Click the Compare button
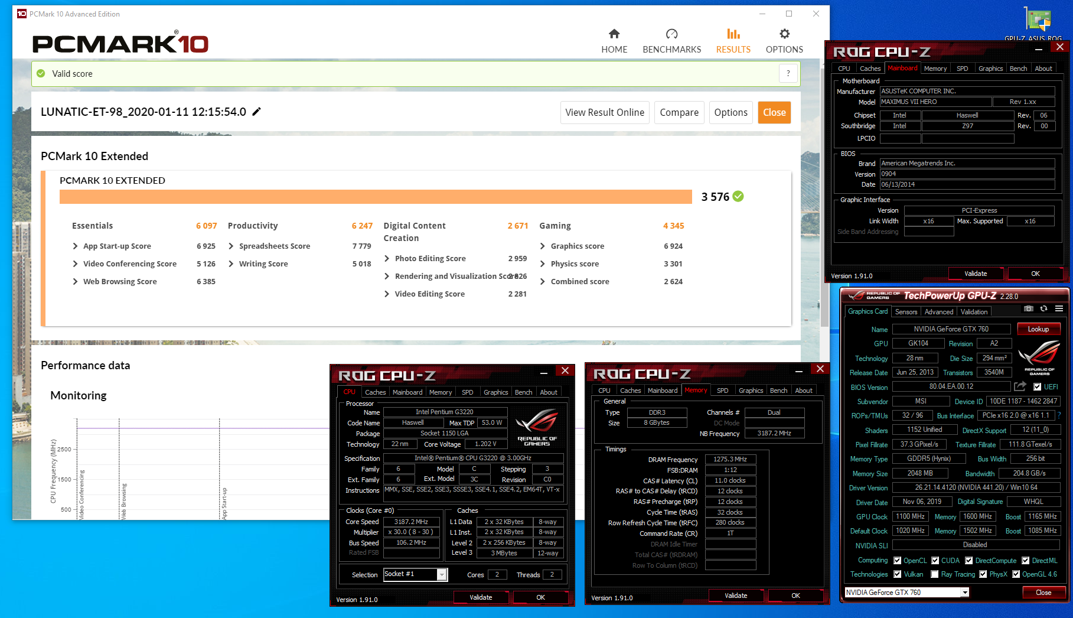This screenshot has width=1073, height=618. click(679, 112)
